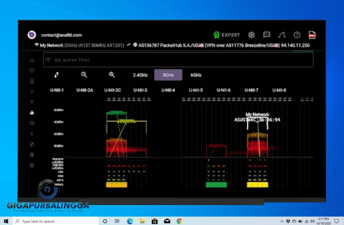Image resolution: width=344 pixels, height=225 pixels.
Task: Zoom in with the plus magnifier icon
Action: tap(112, 75)
